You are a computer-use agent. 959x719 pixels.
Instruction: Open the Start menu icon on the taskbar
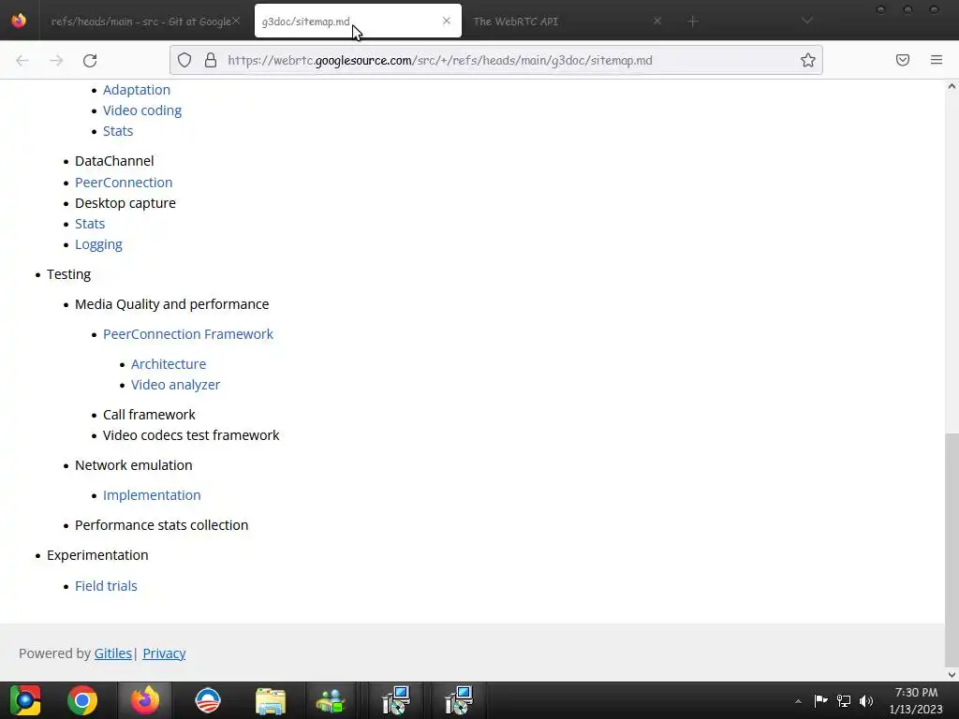coord(25,700)
